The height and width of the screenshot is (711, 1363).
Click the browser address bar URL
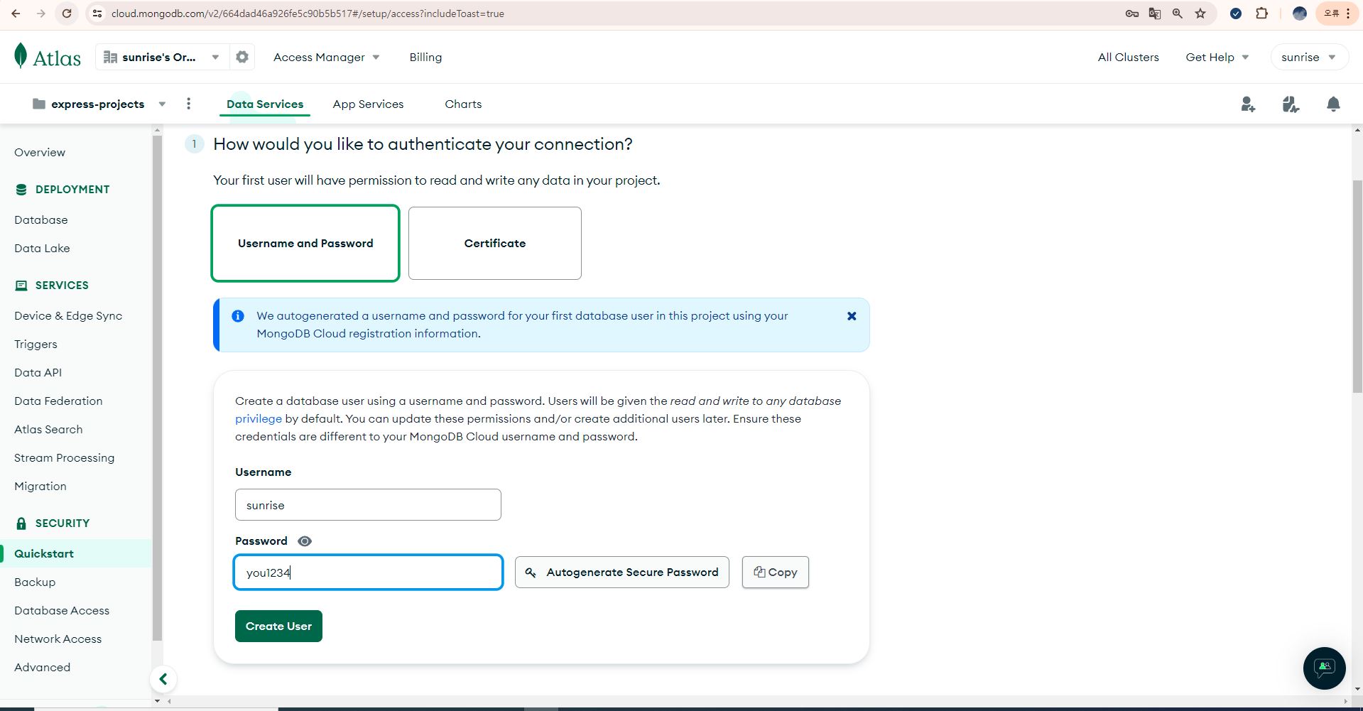[x=308, y=13]
